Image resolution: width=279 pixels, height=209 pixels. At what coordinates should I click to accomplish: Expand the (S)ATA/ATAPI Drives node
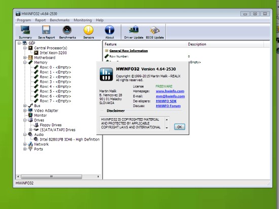point(30,130)
